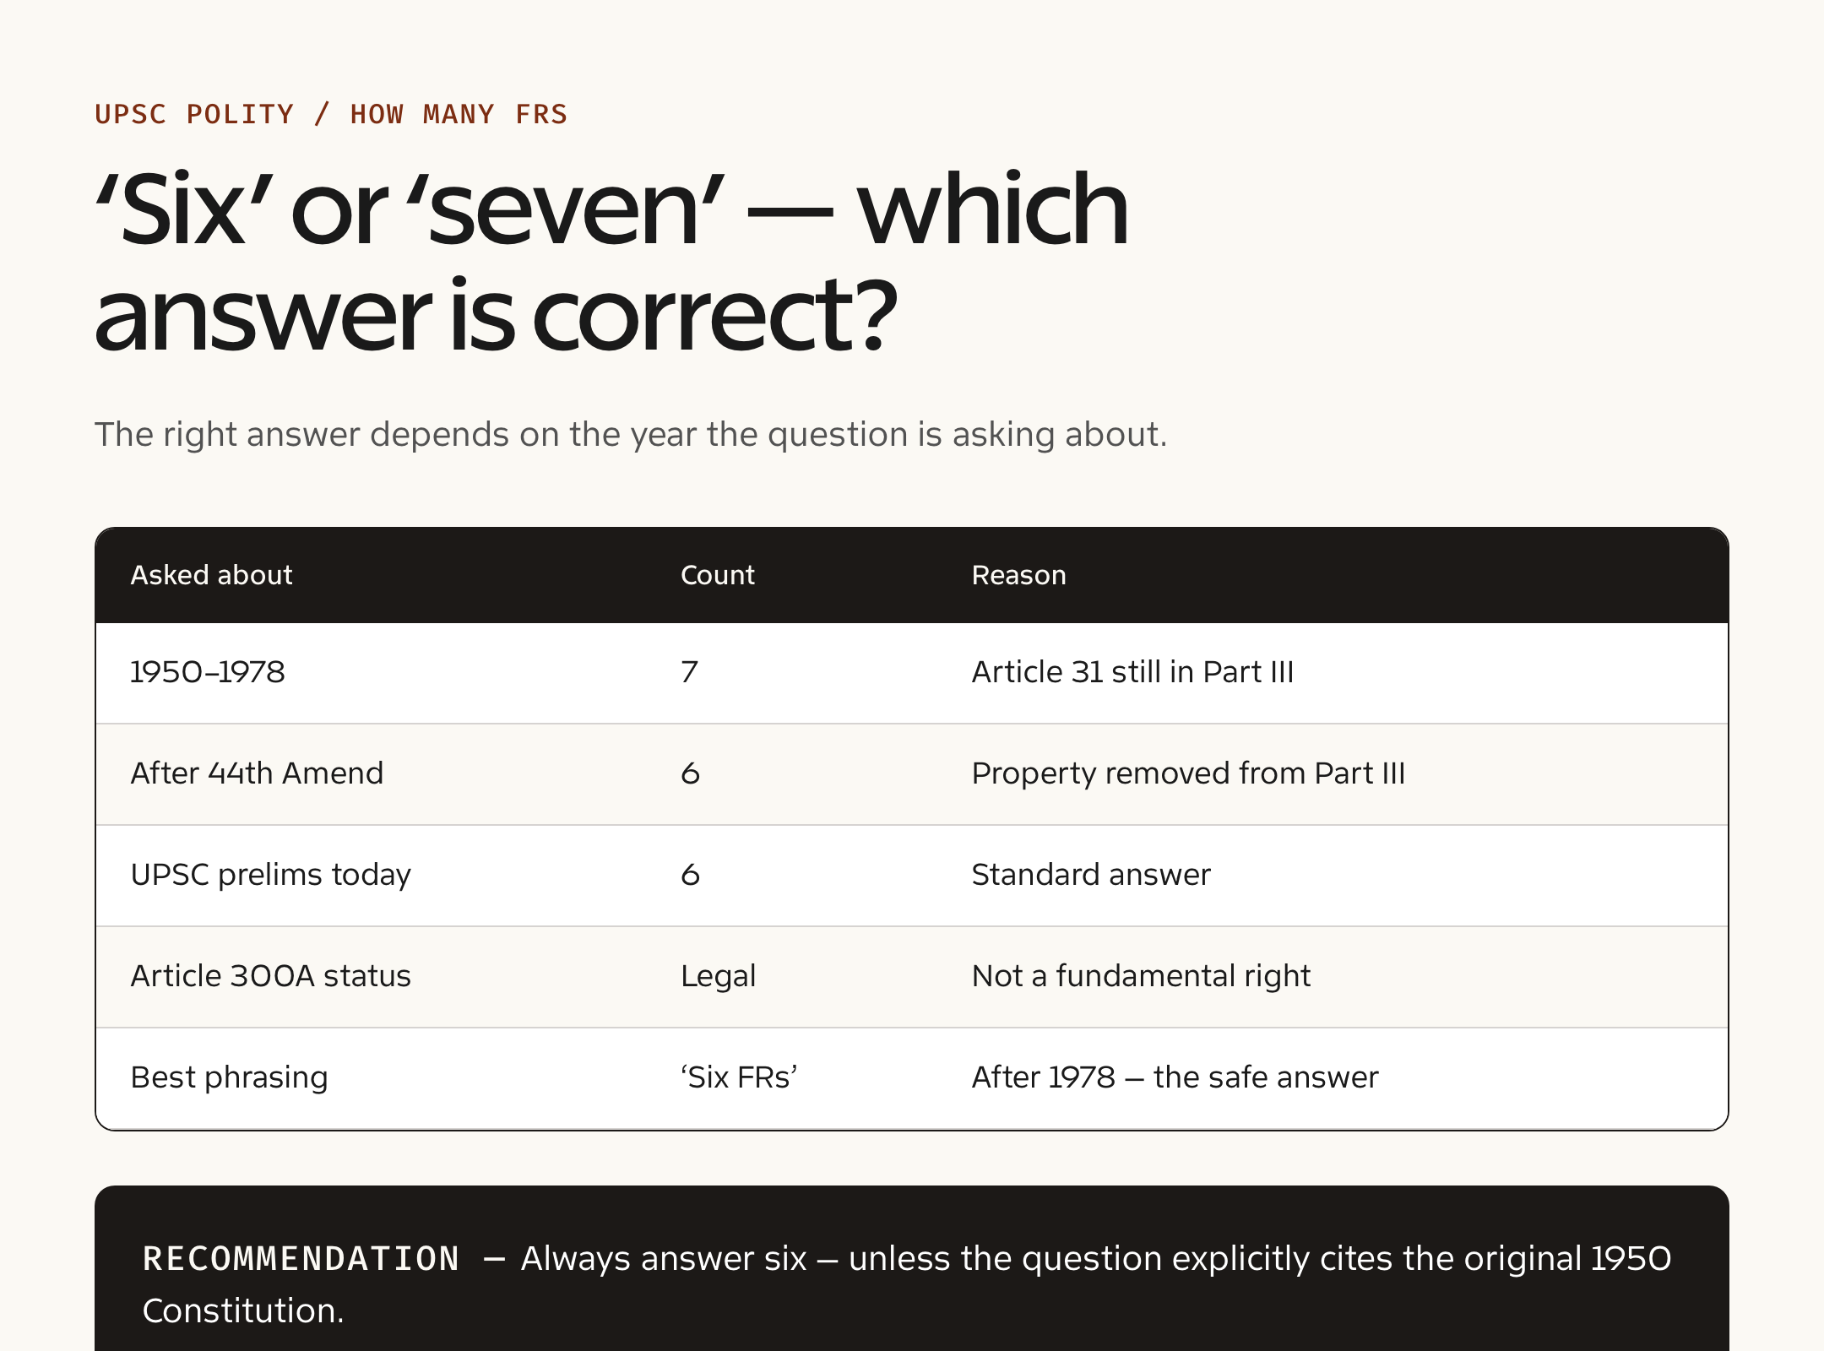The width and height of the screenshot is (1824, 1351).
Task: Click the 'Article 300A status' row label
Action: pos(270,976)
